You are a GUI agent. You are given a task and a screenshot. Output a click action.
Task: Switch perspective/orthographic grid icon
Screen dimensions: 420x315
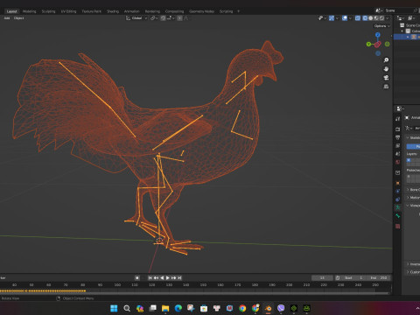point(386,87)
